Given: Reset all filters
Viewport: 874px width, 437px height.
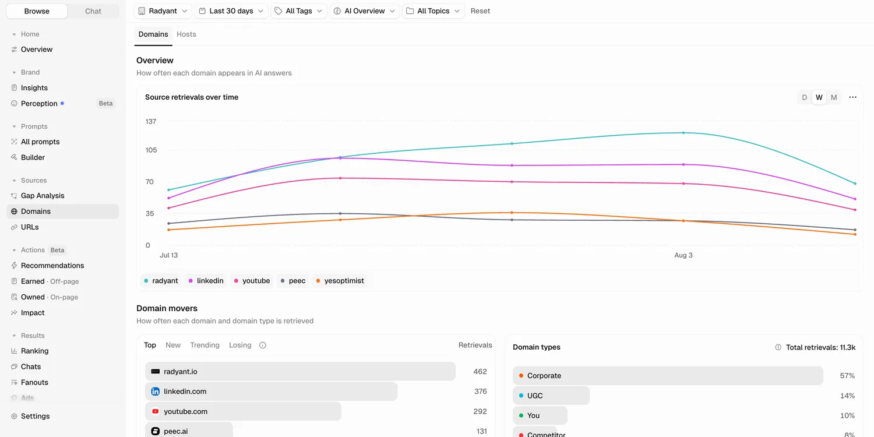Looking at the screenshot, I should click(x=480, y=11).
